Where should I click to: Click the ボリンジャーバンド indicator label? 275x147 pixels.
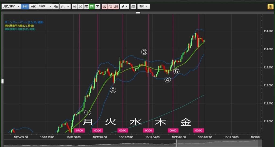24,22
